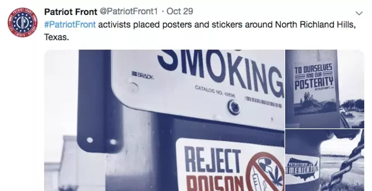372x191 pixels.
Task: Open the large No Smoking sign photo
Action: [x=164, y=120]
